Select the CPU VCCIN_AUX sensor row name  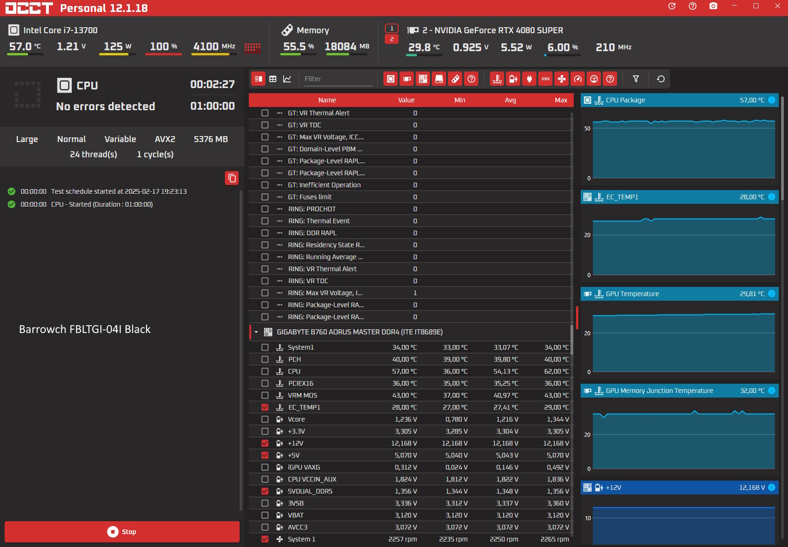[312, 479]
